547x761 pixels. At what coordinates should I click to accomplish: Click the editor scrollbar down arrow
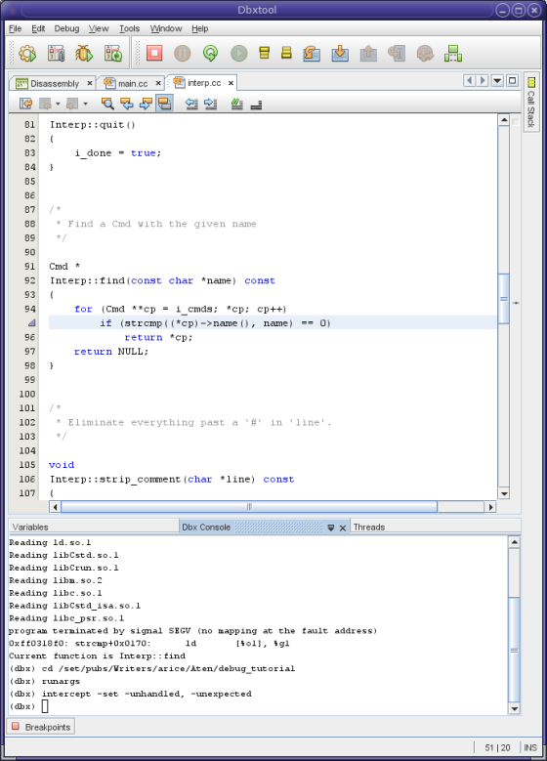coord(504,493)
